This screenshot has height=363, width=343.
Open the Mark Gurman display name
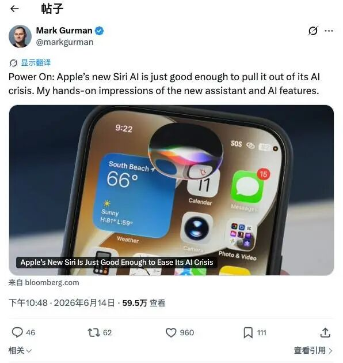point(64,31)
